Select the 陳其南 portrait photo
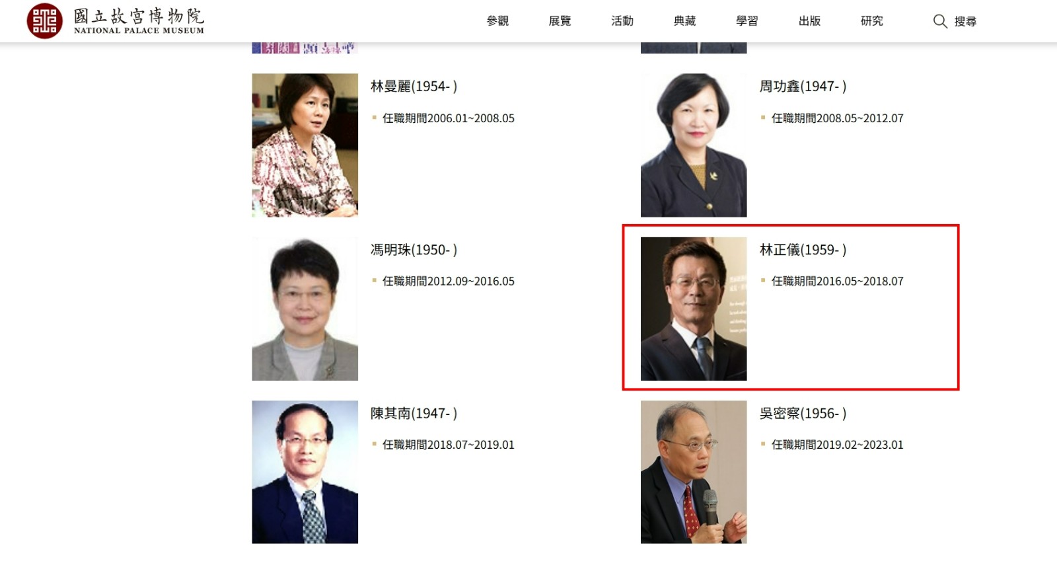The image size is (1057, 571). coord(305,472)
